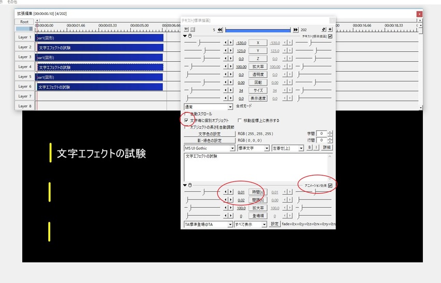Collapse the text section triangle

click(x=185, y=36)
